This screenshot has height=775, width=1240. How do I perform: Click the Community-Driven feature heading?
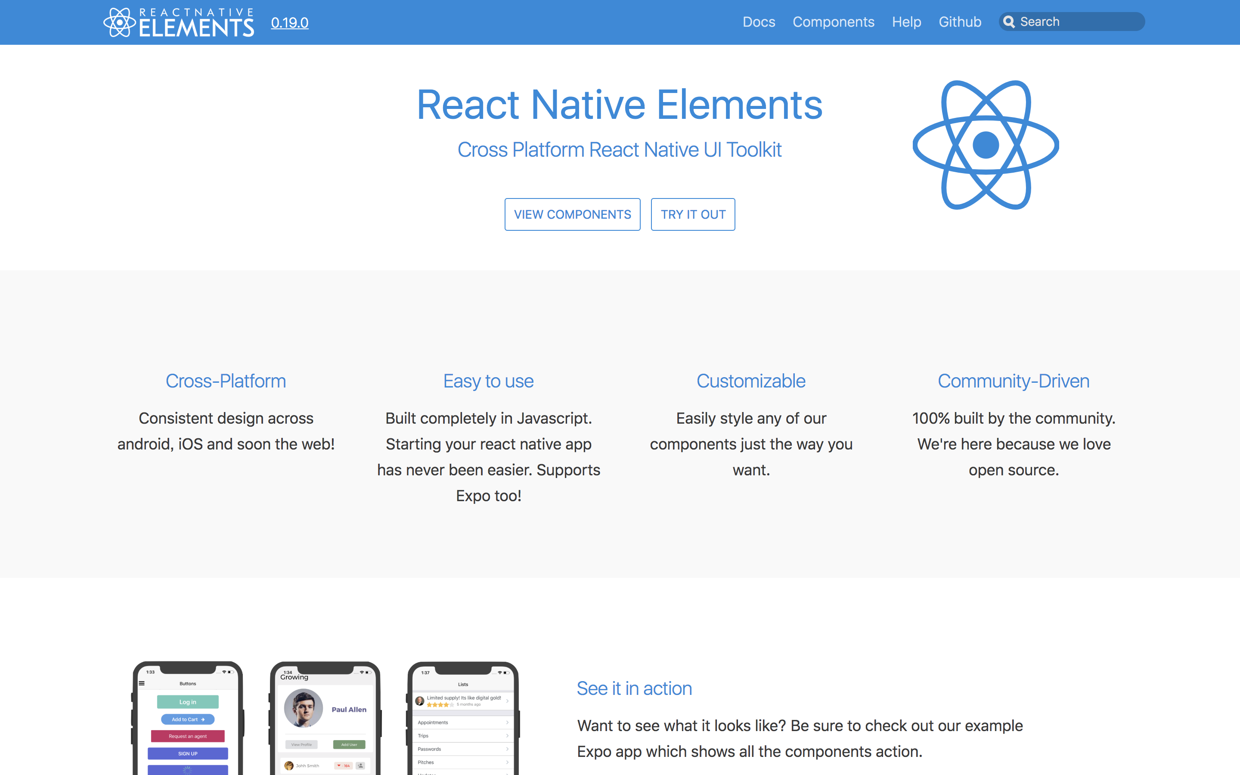(x=1014, y=381)
